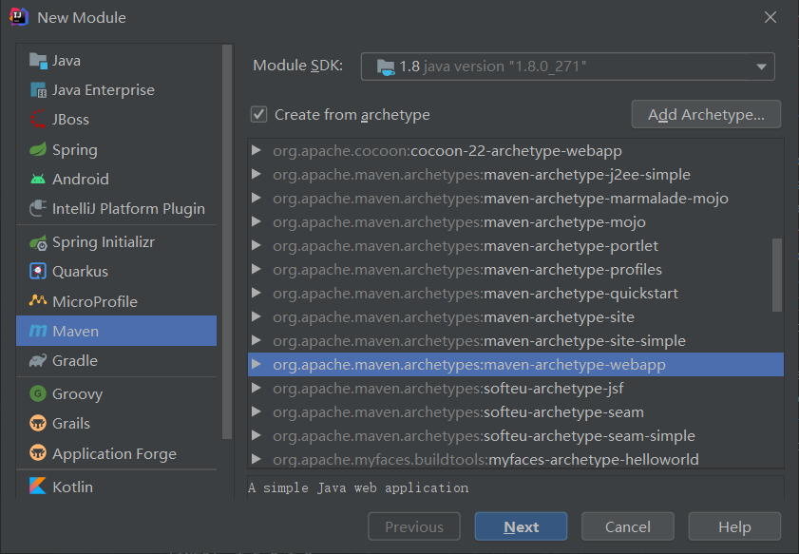
Task: Click Add Archetype... button
Action: tap(706, 114)
